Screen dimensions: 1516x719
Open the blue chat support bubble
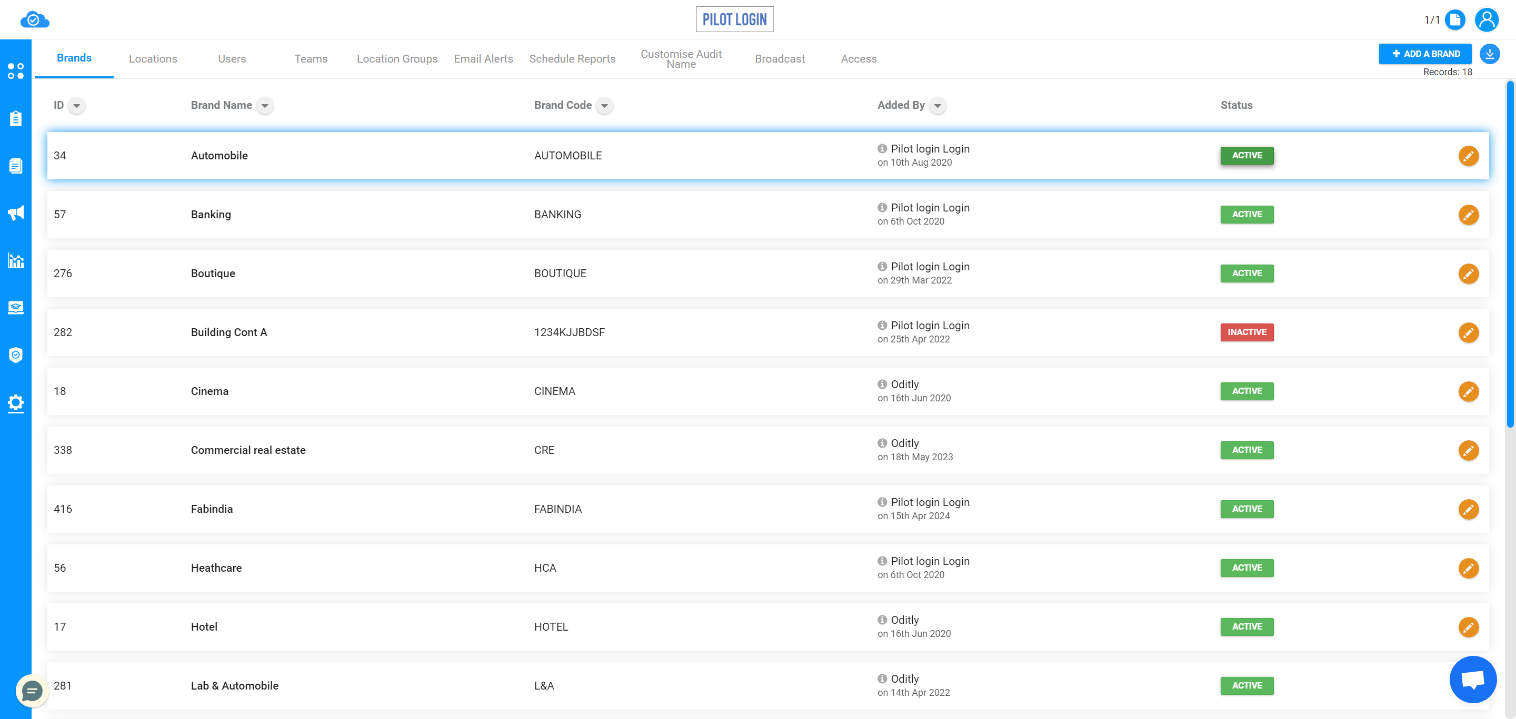click(x=1473, y=679)
